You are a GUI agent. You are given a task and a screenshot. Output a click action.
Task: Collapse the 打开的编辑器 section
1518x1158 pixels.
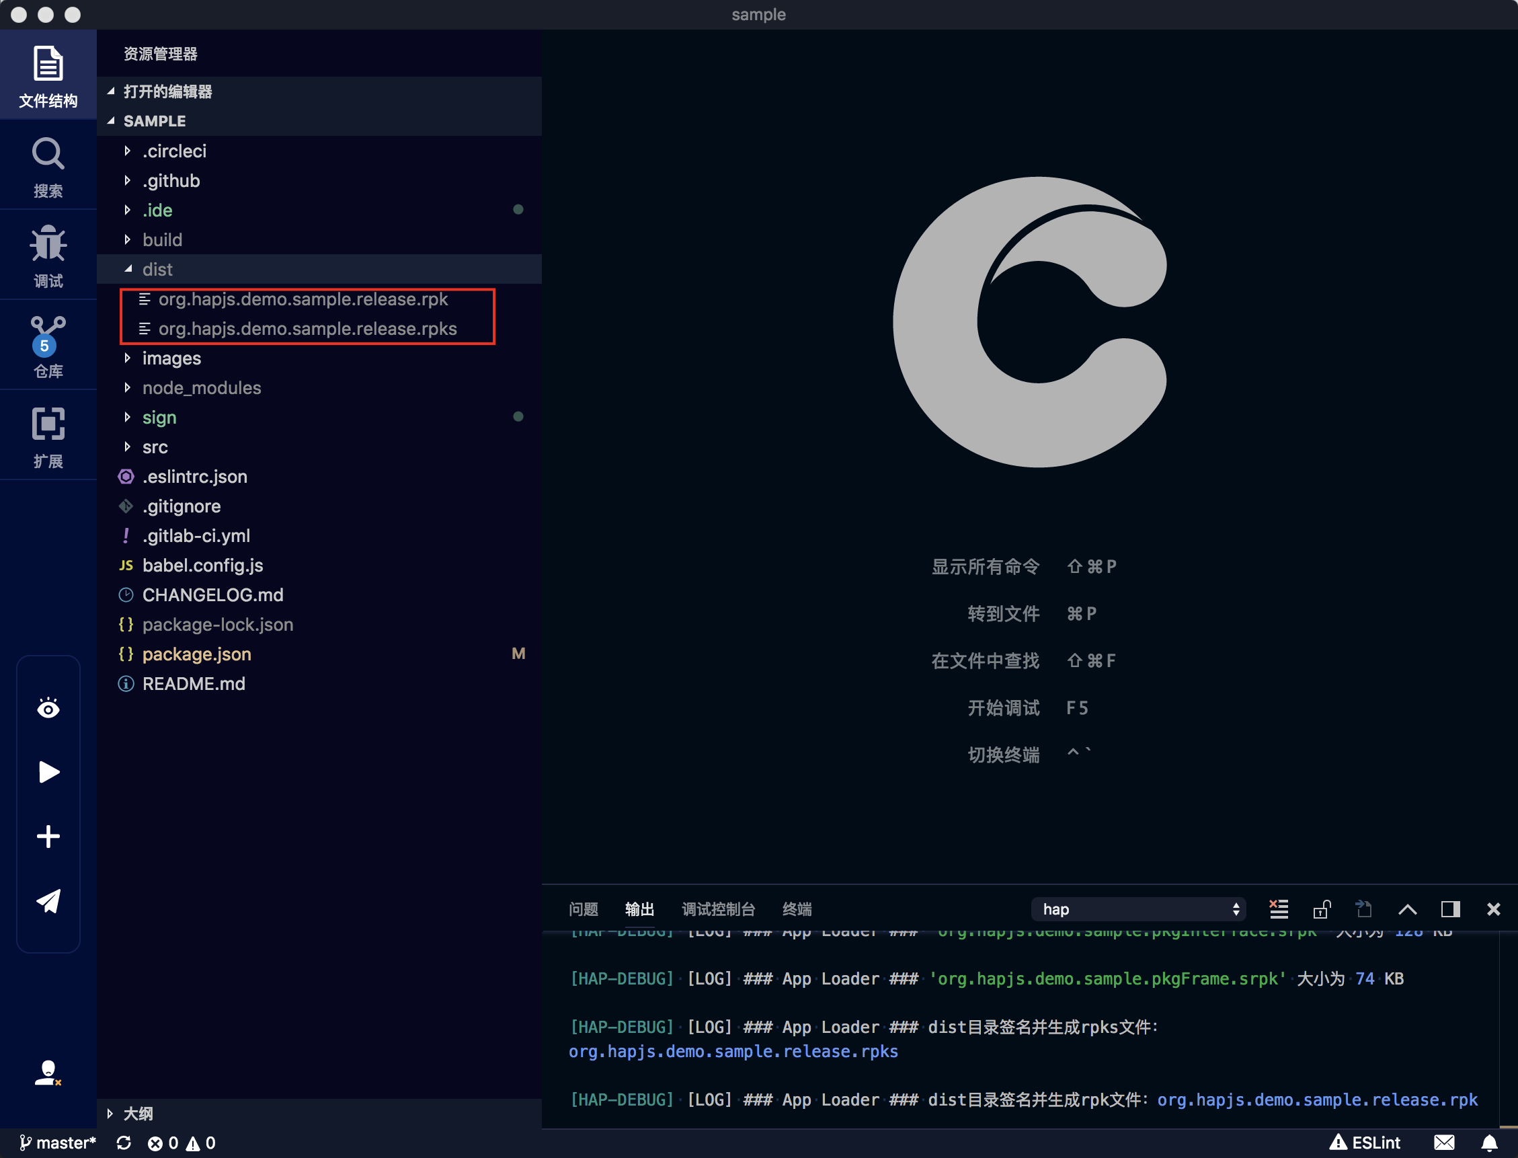pyautogui.click(x=319, y=91)
